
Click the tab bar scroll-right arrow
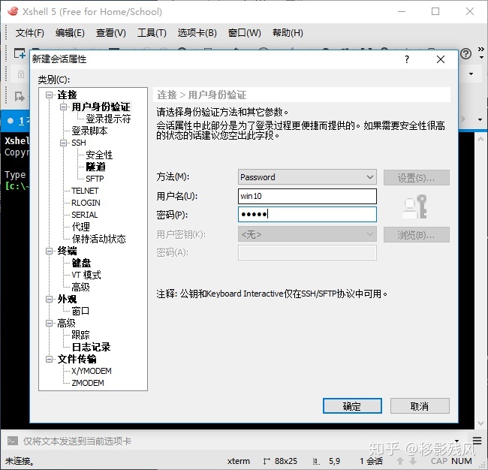click(463, 119)
